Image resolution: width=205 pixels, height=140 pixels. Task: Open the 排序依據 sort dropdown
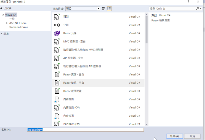83,9
